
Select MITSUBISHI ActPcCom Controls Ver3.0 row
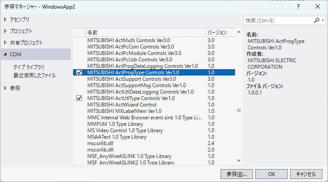click(154, 47)
